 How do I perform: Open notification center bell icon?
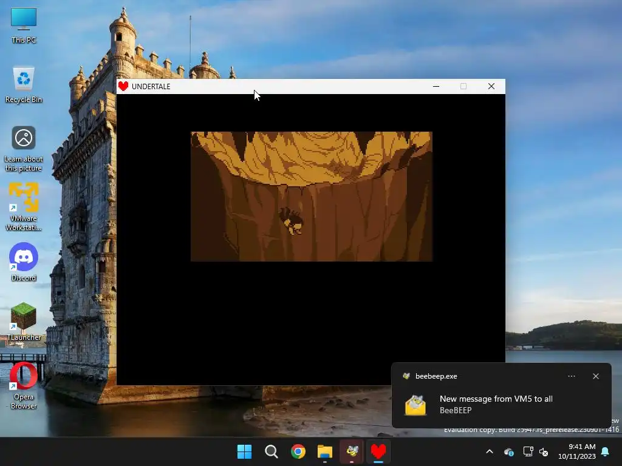click(x=606, y=451)
